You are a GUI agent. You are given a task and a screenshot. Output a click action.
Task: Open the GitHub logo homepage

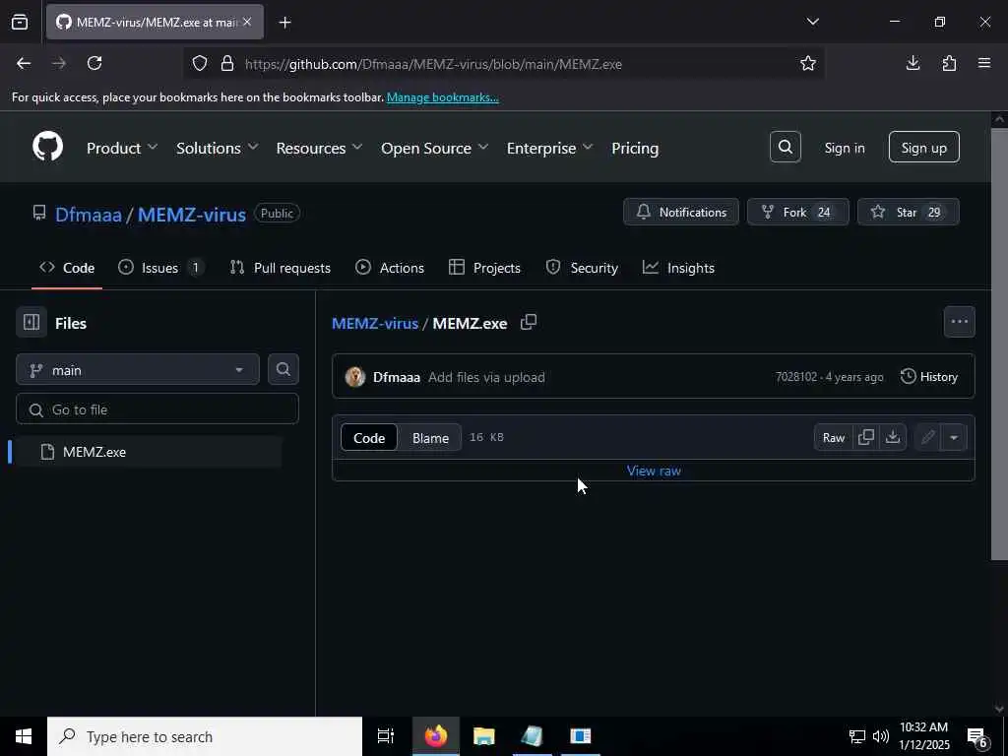pyautogui.click(x=47, y=148)
